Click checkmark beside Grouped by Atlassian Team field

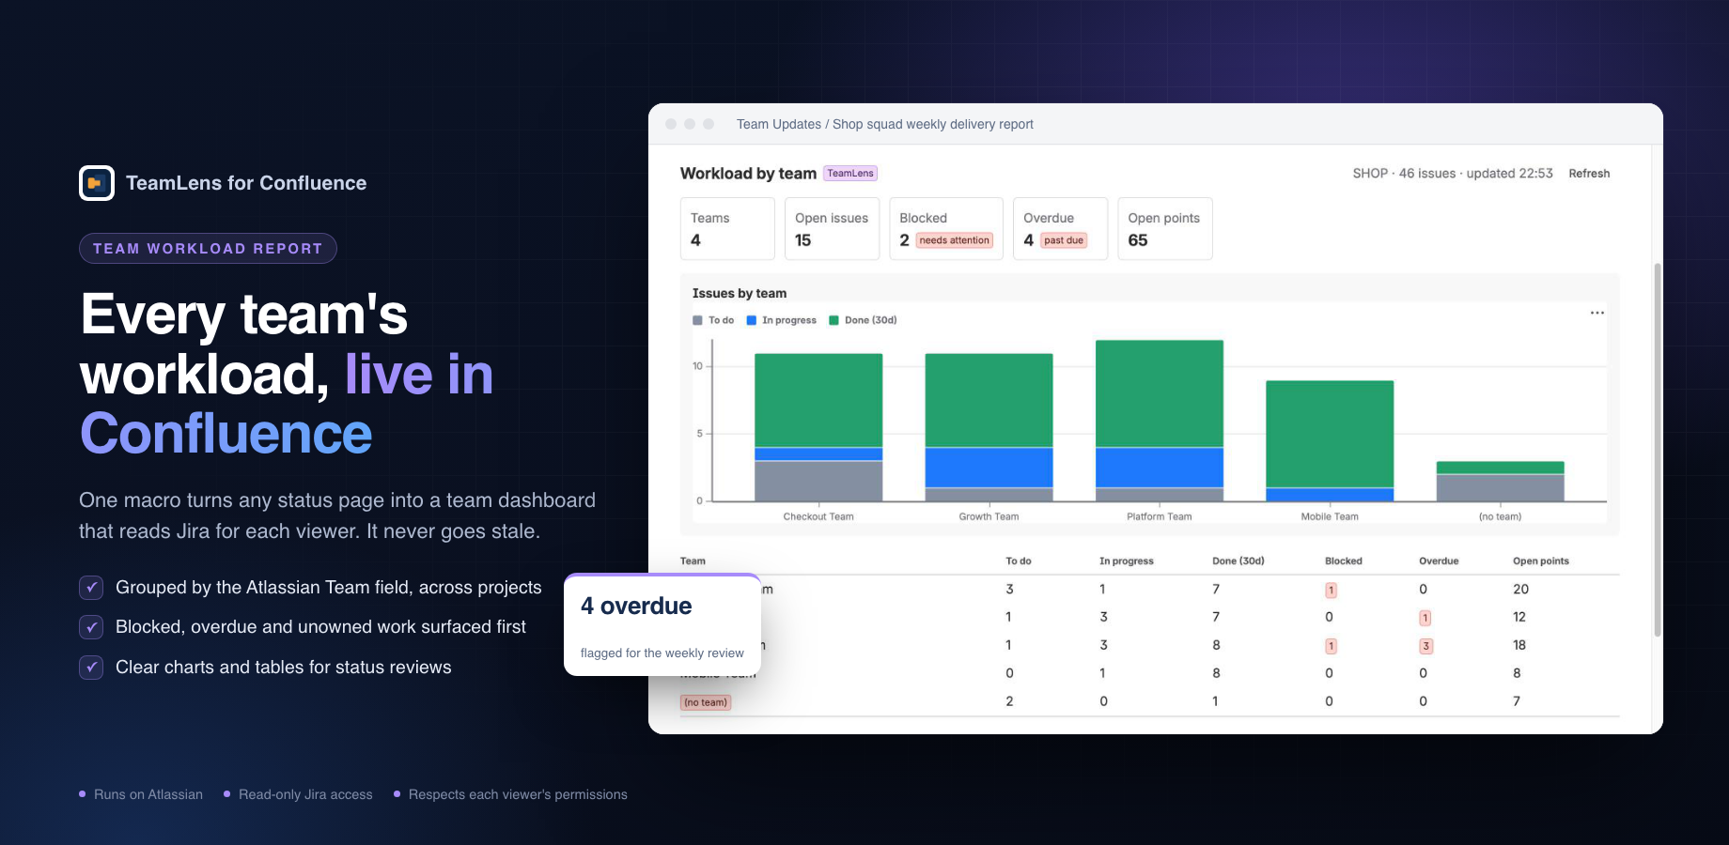[91, 588]
